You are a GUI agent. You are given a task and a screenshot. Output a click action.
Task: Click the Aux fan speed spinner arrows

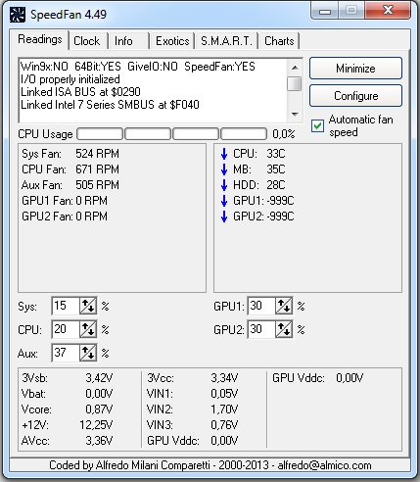point(88,353)
